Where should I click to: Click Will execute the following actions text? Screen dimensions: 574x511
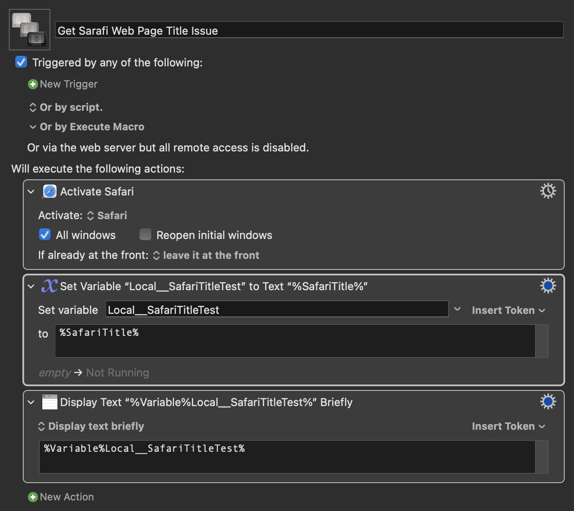98,169
